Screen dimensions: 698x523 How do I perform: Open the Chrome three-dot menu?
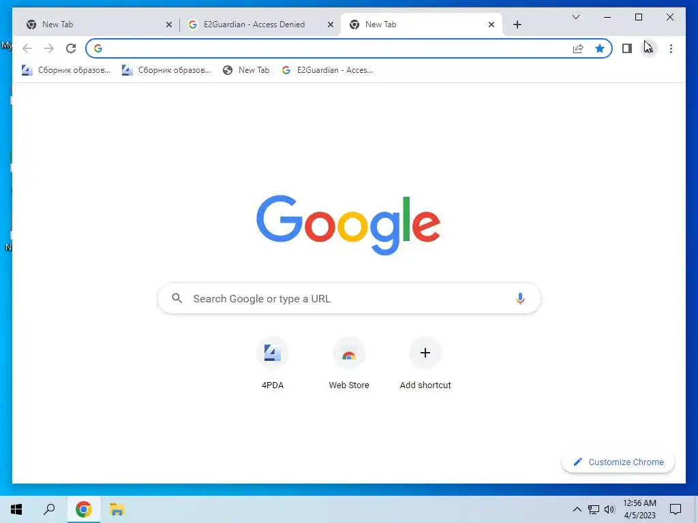[671, 48]
